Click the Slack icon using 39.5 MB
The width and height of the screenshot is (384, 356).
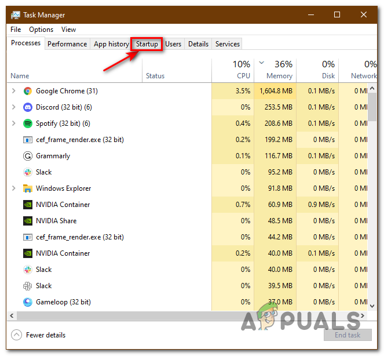pos(28,286)
